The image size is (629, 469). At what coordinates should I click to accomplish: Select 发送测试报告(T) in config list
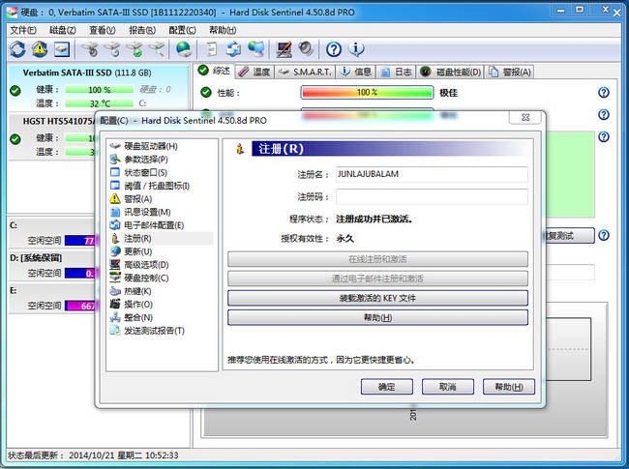click(x=147, y=331)
